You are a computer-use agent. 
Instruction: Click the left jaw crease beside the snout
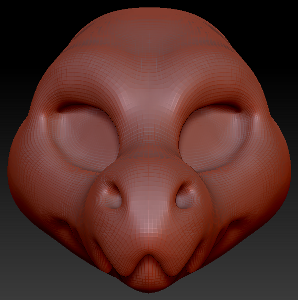tap(74, 233)
